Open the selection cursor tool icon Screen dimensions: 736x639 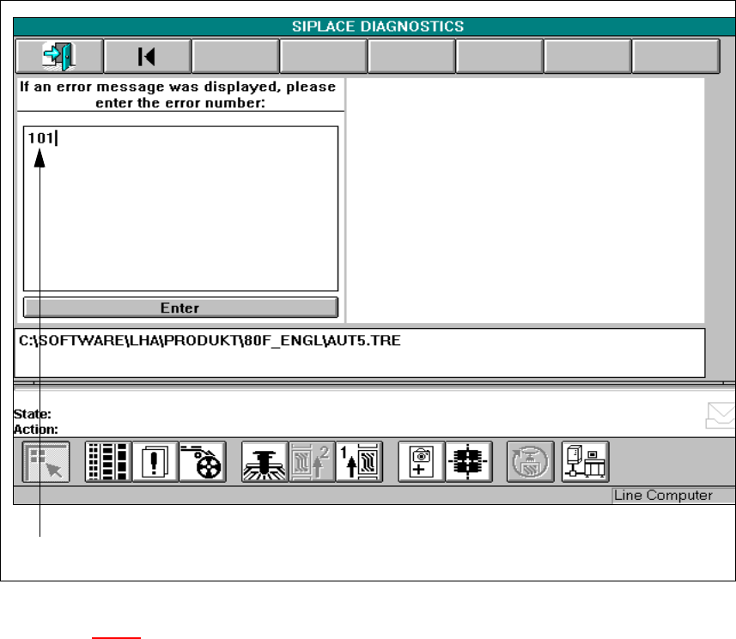[46, 461]
